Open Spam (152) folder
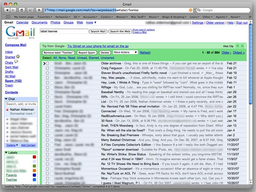The width and height of the screenshot is (256, 192). coord(13,81)
